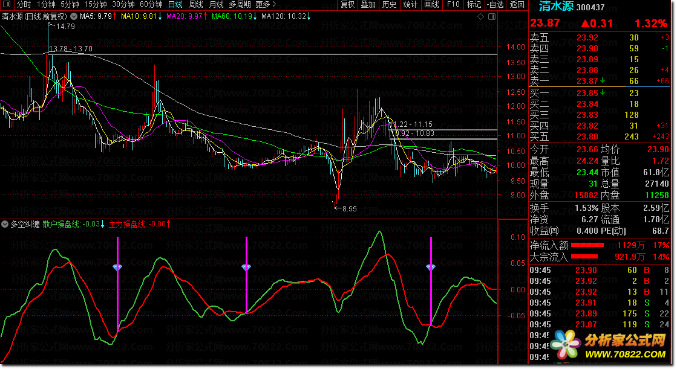Select the 5分钟 period tab
This screenshot has height=369, width=677.
pos(70,5)
